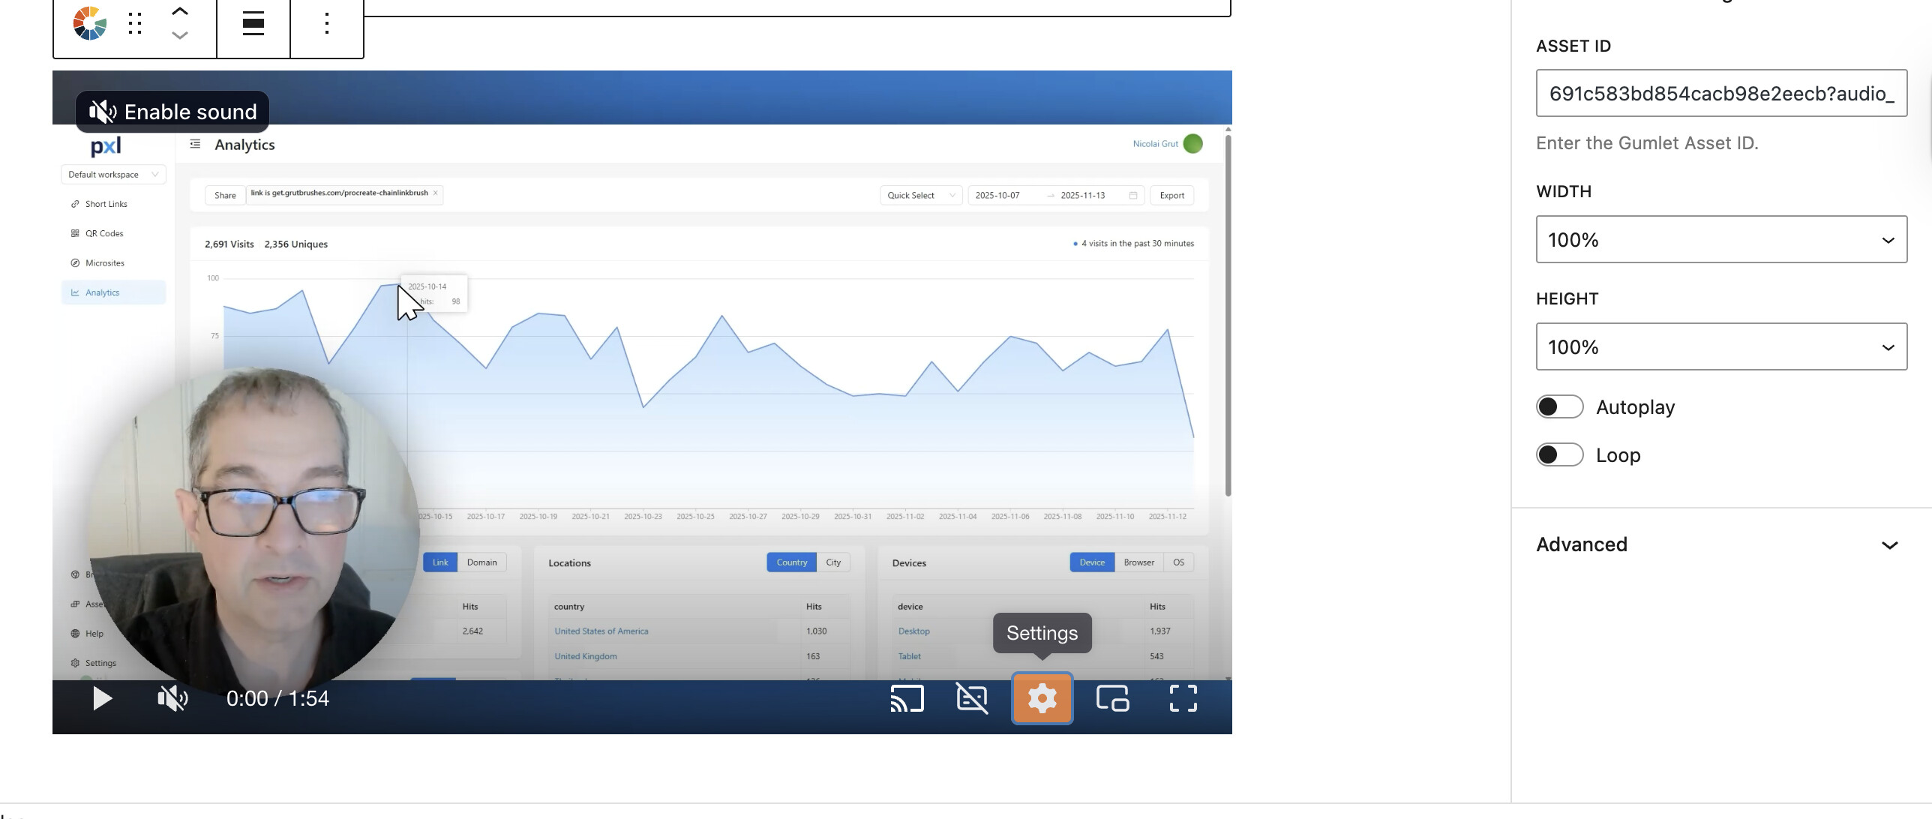Open block alignment options
This screenshot has height=819, width=1932.
click(x=253, y=23)
